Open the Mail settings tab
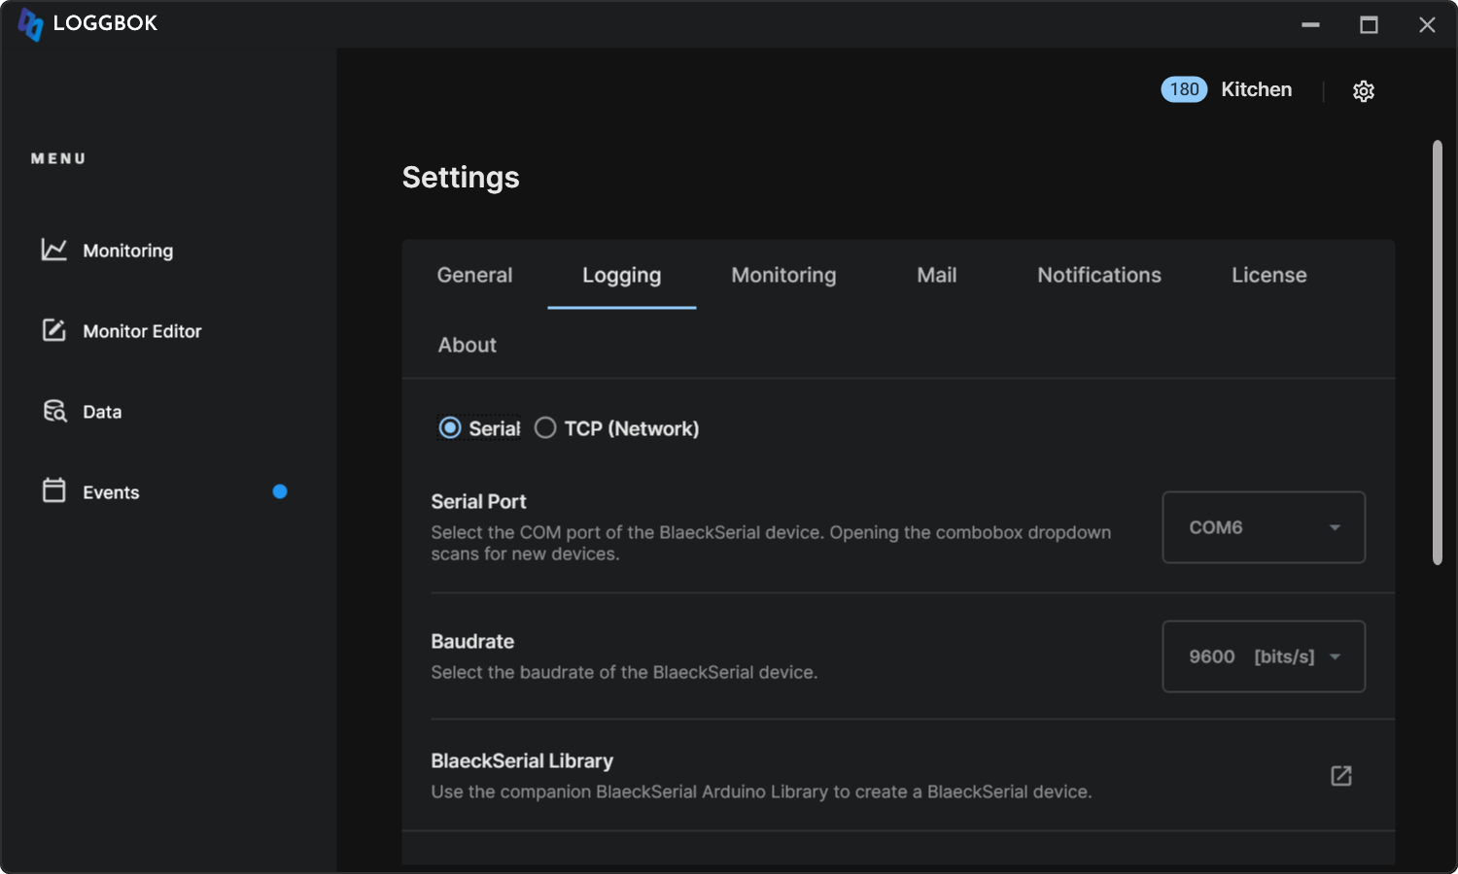This screenshot has height=874, width=1458. pos(936,275)
